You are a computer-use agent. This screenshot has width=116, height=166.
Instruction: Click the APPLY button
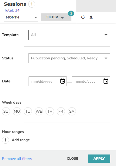coord(99,158)
